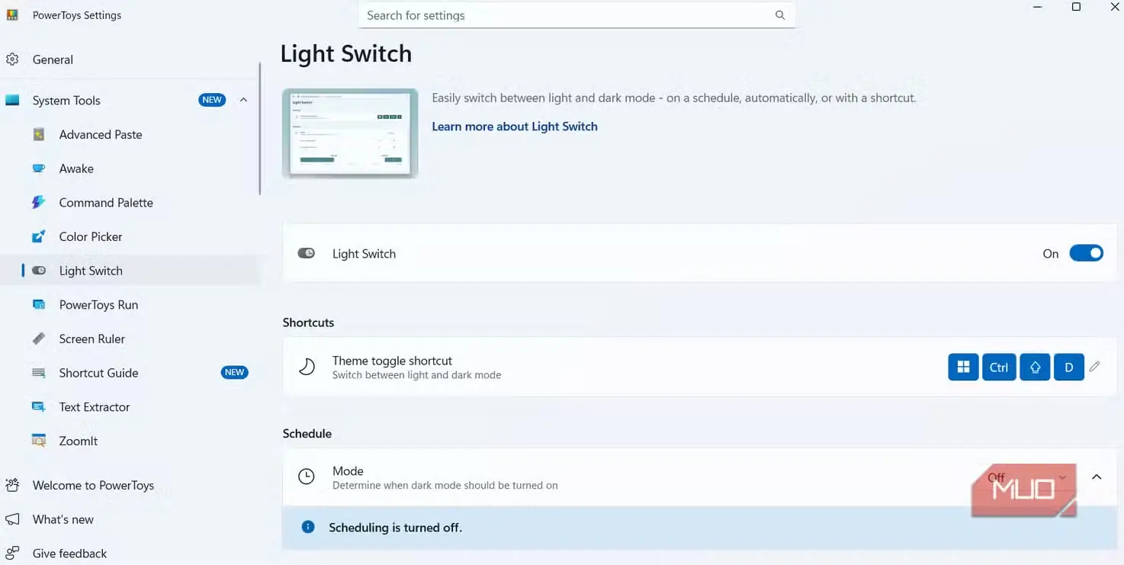Click the General gear icon

coord(12,59)
